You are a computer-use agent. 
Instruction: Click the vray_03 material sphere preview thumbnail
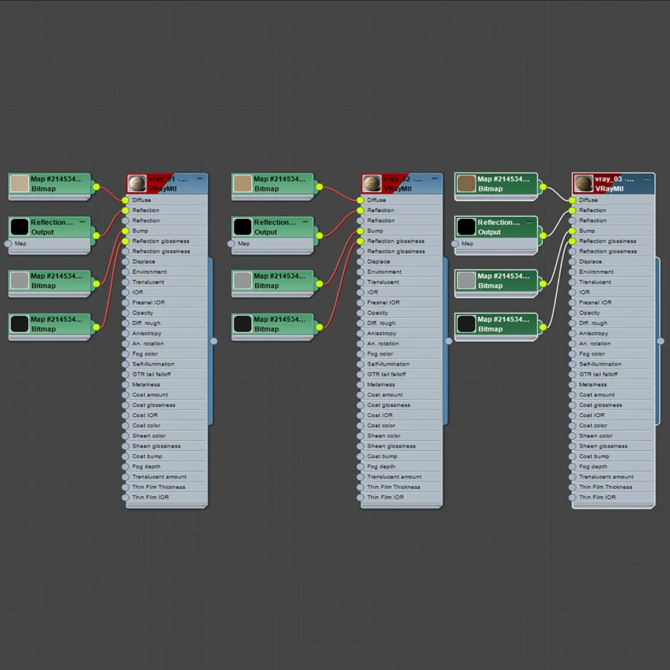584,184
